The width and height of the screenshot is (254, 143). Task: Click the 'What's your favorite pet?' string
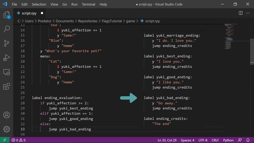coord(73,51)
